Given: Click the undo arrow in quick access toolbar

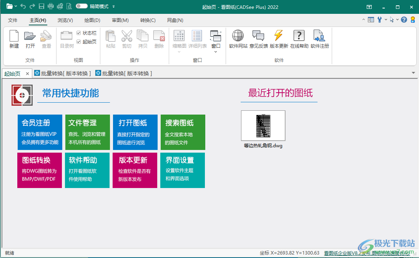Looking at the screenshot, I should [x=23, y=7].
